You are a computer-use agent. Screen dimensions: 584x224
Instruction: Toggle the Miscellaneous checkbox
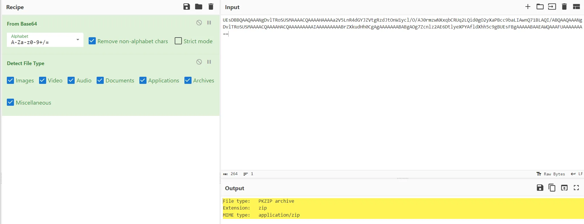[x=11, y=102]
